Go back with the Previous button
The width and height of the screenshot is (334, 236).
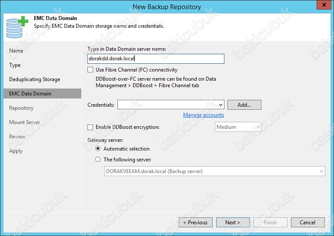click(196, 223)
